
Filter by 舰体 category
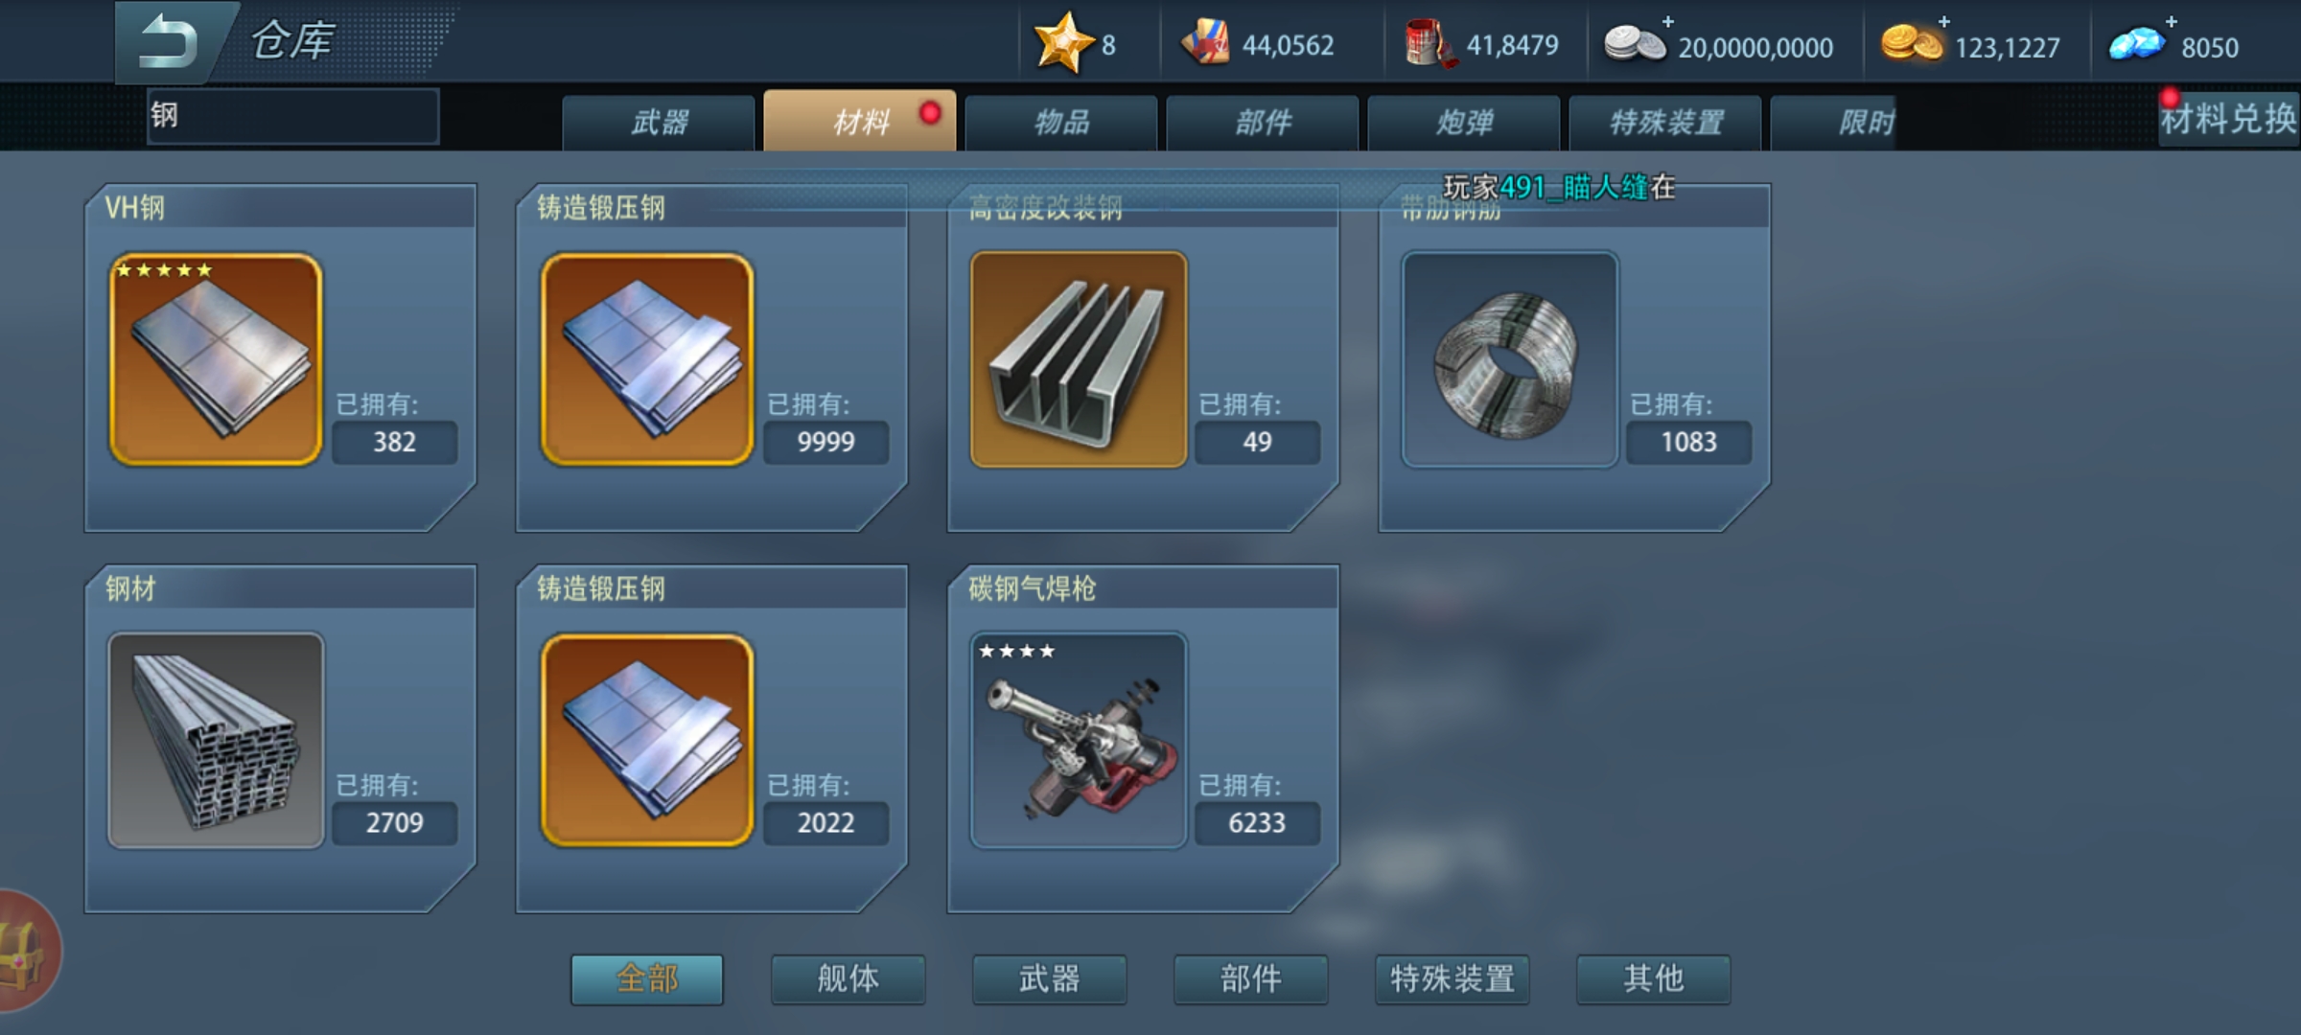(848, 978)
